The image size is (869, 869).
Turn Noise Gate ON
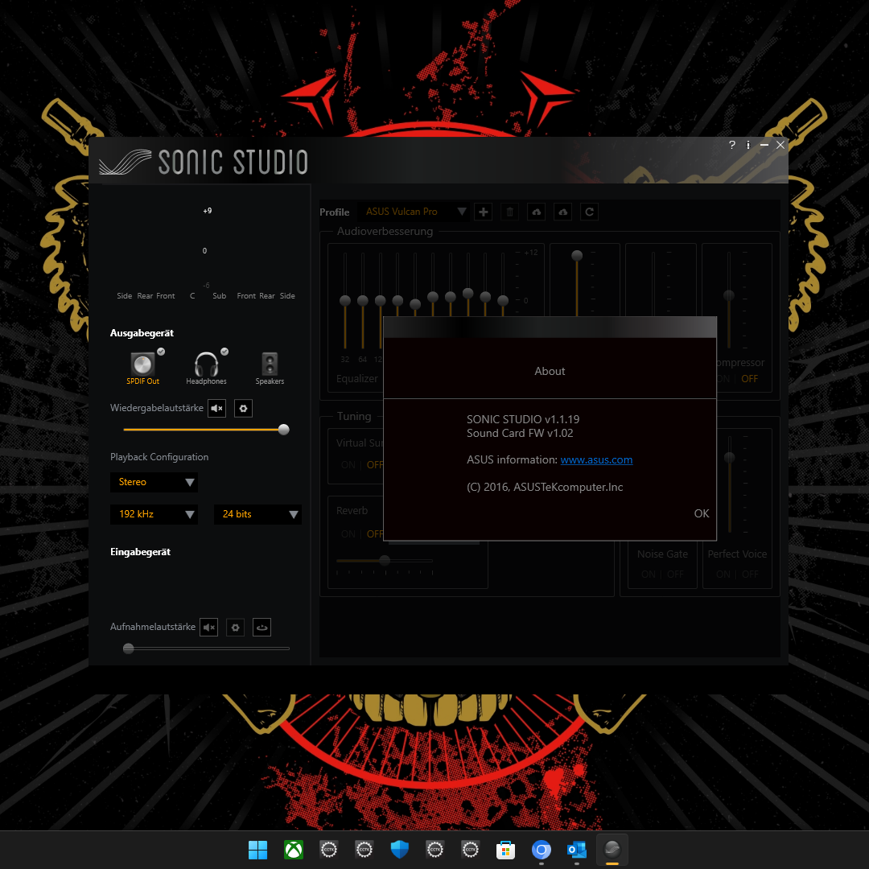[649, 575]
